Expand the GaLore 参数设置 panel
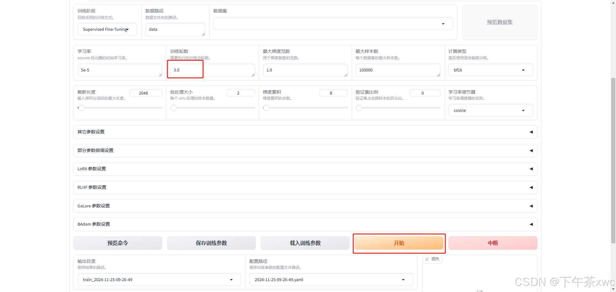616x292 pixels. [305, 206]
